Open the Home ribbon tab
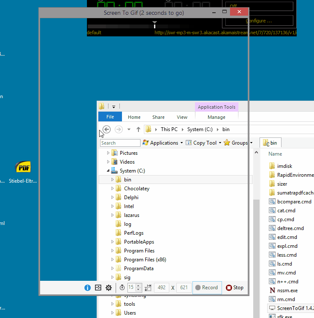The width and height of the screenshot is (314, 318). tap(134, 117)
